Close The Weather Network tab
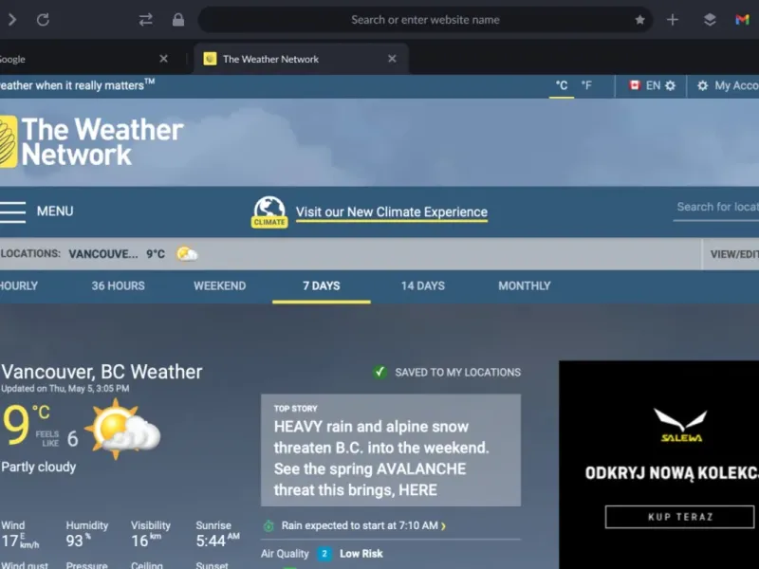Screen dimensions: 759x569 point(392,59)
